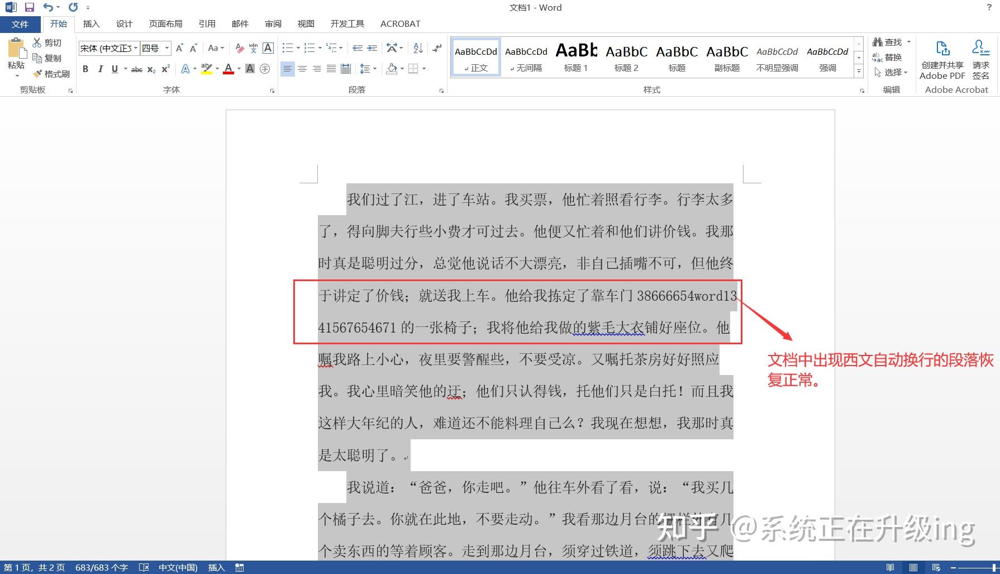Clear all formatting with the eraser icon
This screenshot has width=1000, height=574.
click(x=239, y=48)
